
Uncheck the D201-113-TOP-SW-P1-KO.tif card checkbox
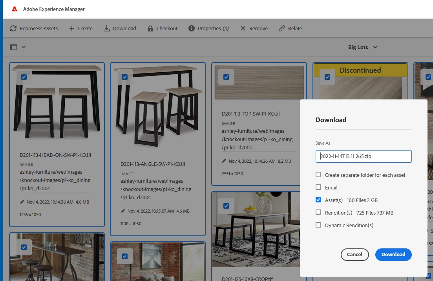(x=226, y=77)
